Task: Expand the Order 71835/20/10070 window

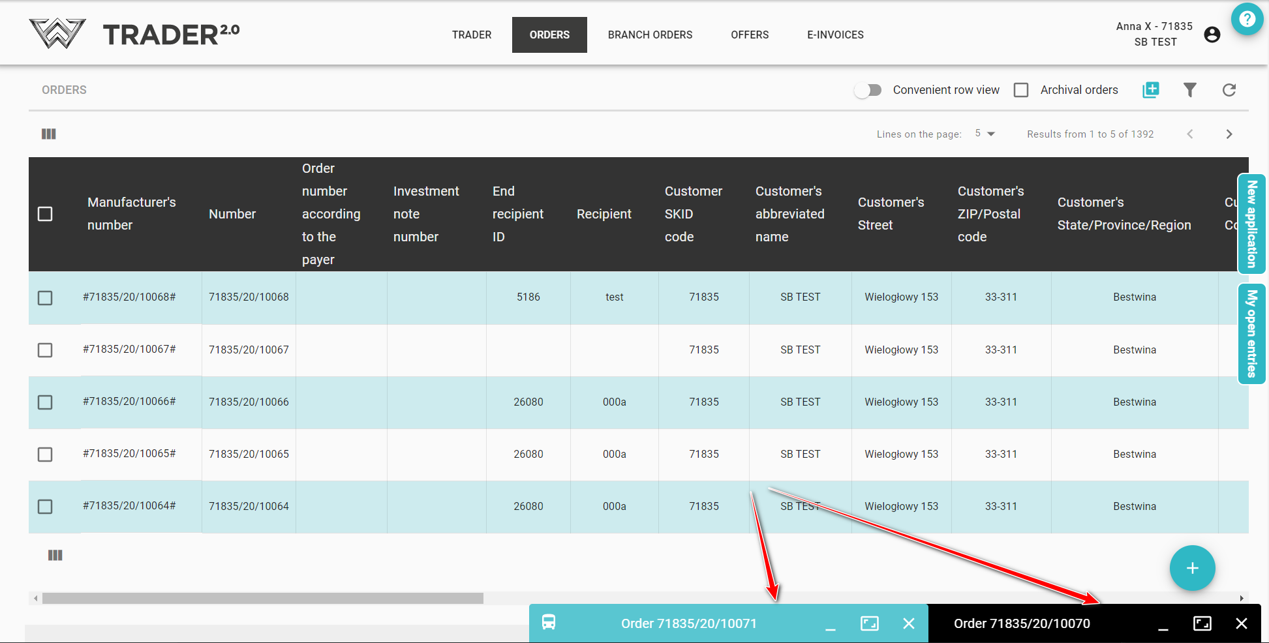Action: [x=1202, y=623]
